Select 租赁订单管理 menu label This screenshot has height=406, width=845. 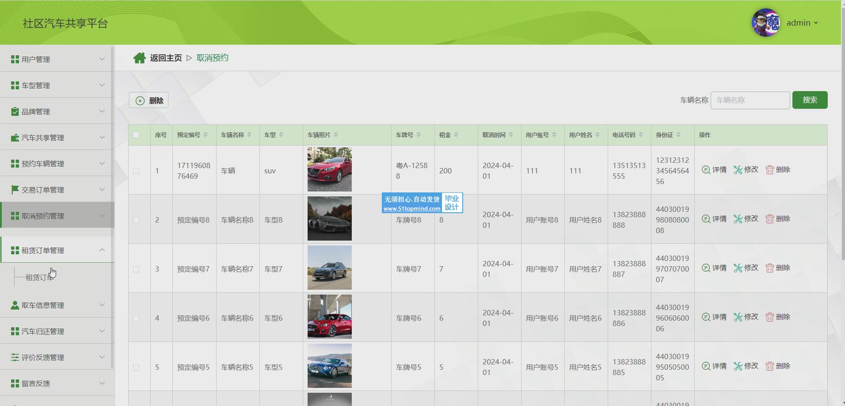pyautogui.click(x=43, y=250)
